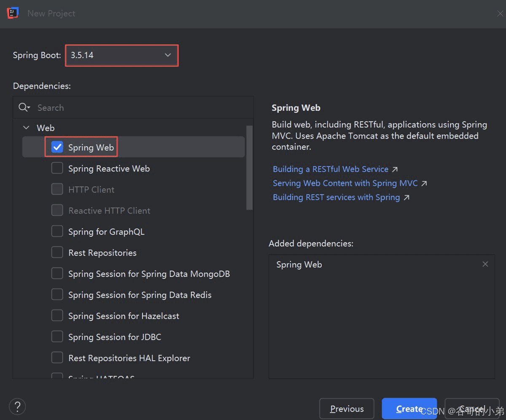Viewport: 506px width, 420px height.
Task: Enable the Rest Repositories checkbox
Action: pyautogui.click(x=57, y=252)
